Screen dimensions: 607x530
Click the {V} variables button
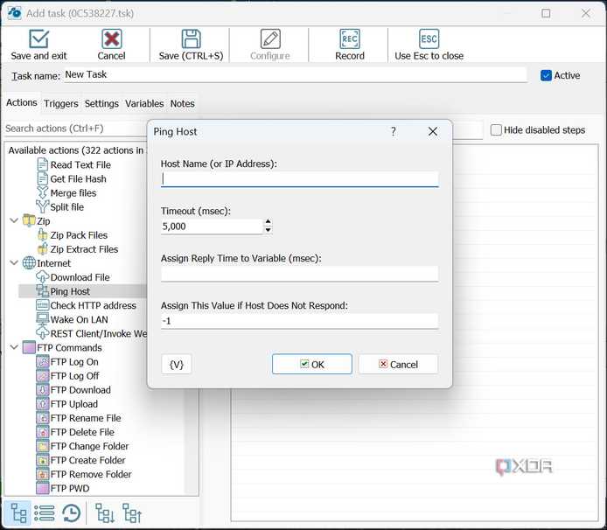coord(176,364)
